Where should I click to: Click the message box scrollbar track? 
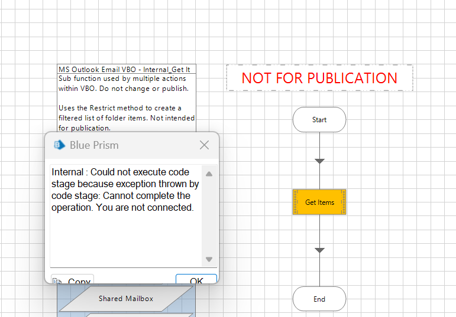[x=209, y=216]
